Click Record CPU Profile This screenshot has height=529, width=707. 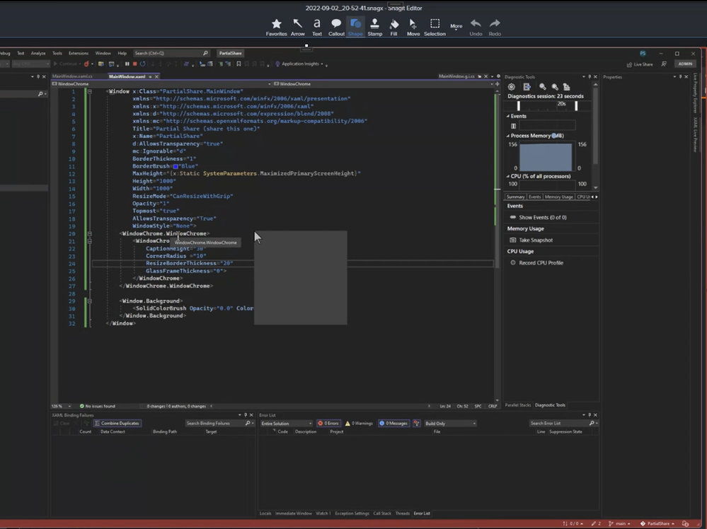(x=541, y=262)
